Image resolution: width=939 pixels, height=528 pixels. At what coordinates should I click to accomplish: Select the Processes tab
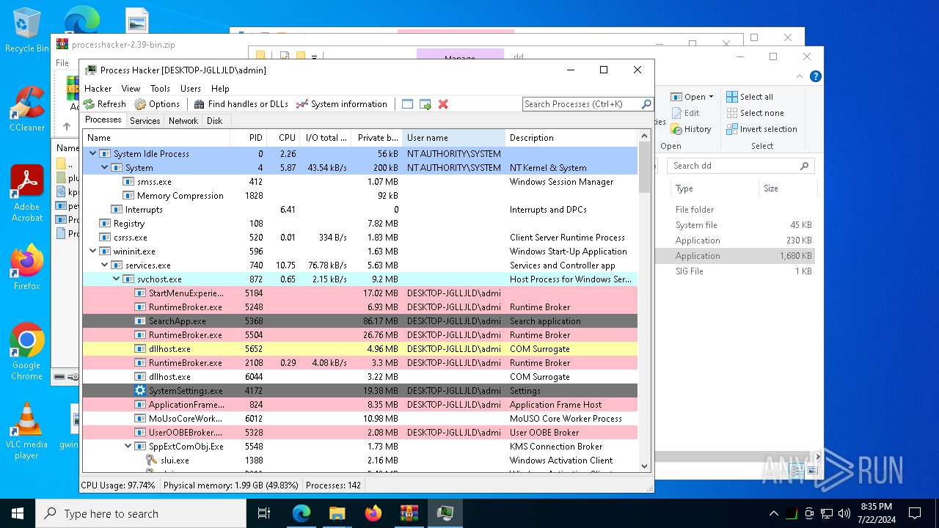point(103,120)
